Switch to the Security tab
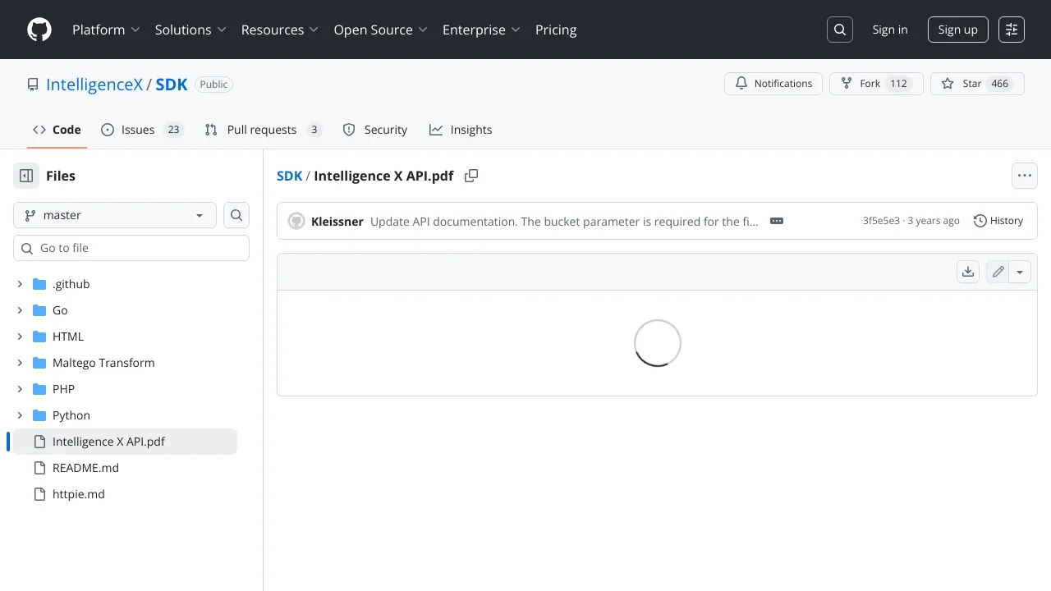Screen dimensions: 1051x591 tap(375, 130)
